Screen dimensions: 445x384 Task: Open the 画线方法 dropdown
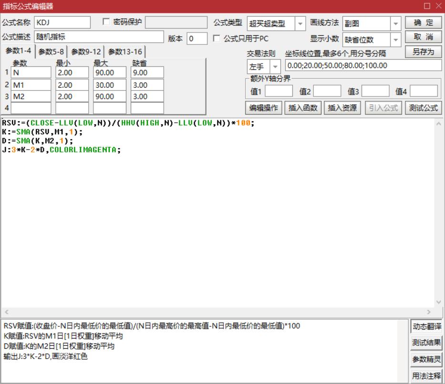396,23
